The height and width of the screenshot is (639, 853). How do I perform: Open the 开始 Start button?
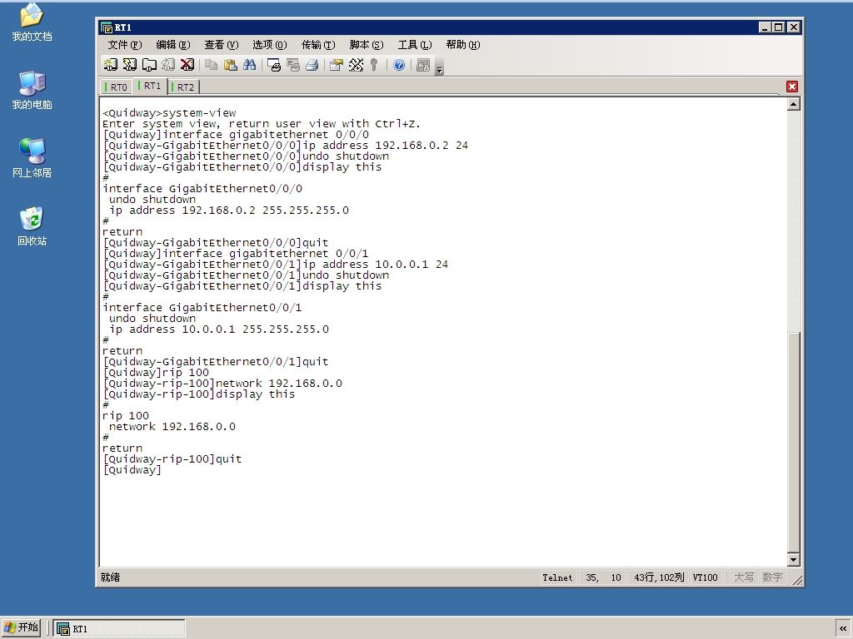click(x=21, y=627)
